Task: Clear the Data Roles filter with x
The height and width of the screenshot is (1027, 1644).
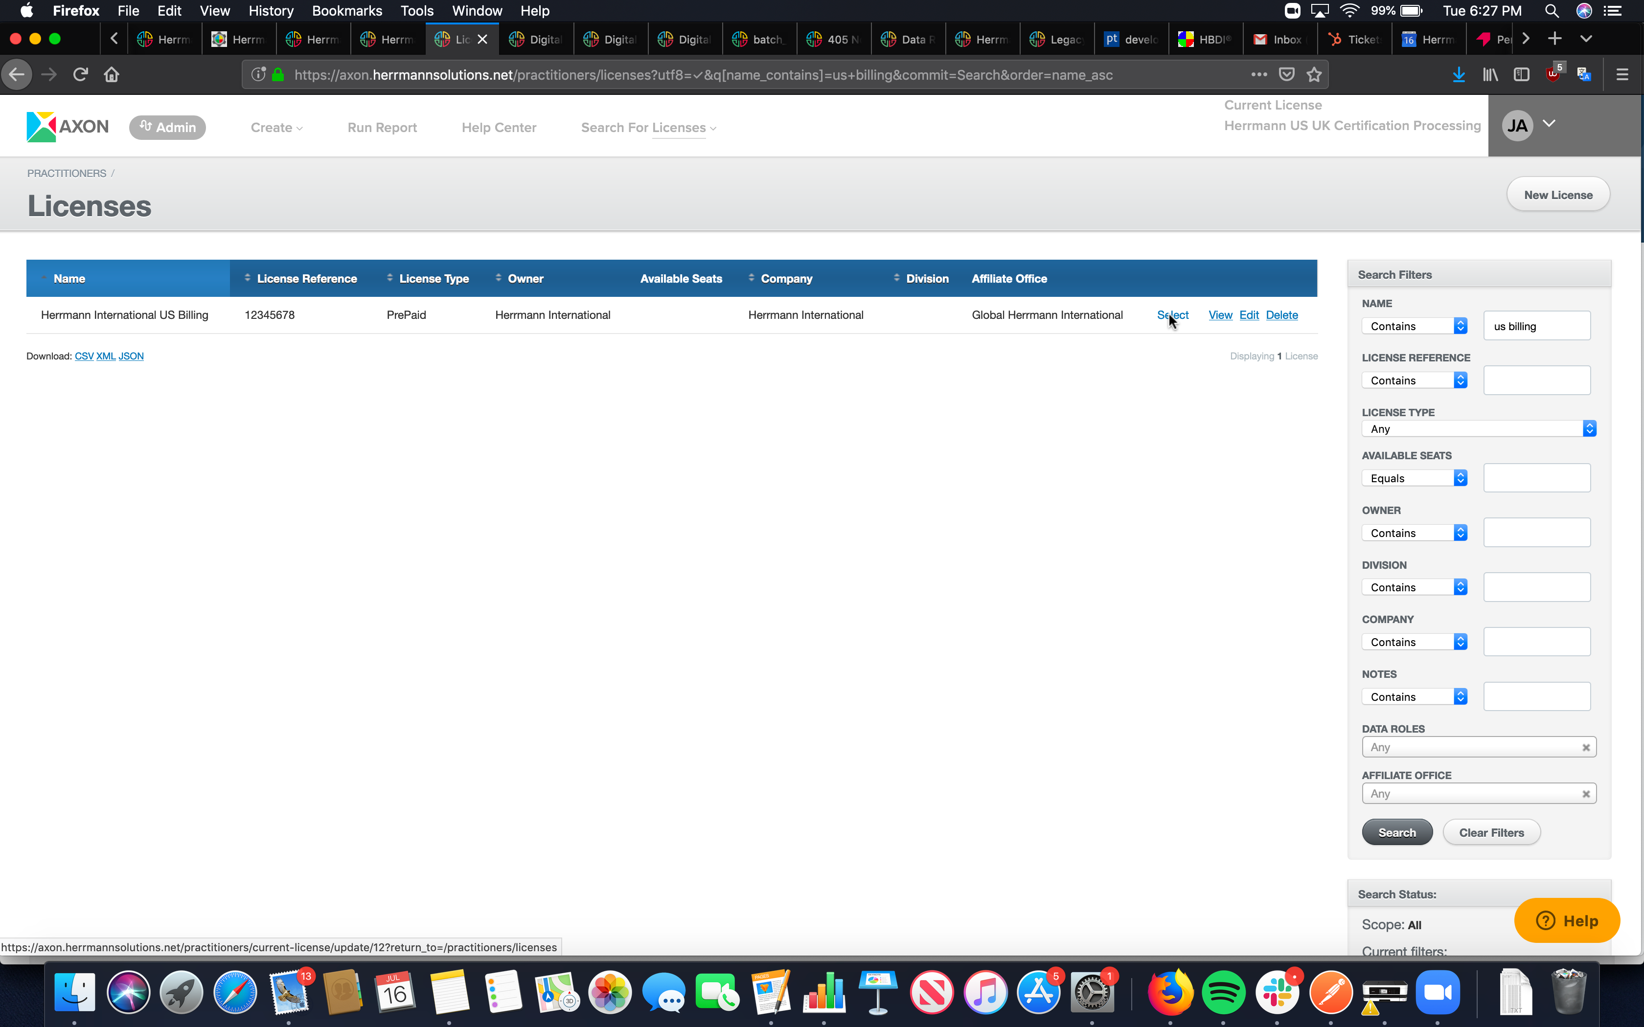Action: click(1586, 747)
